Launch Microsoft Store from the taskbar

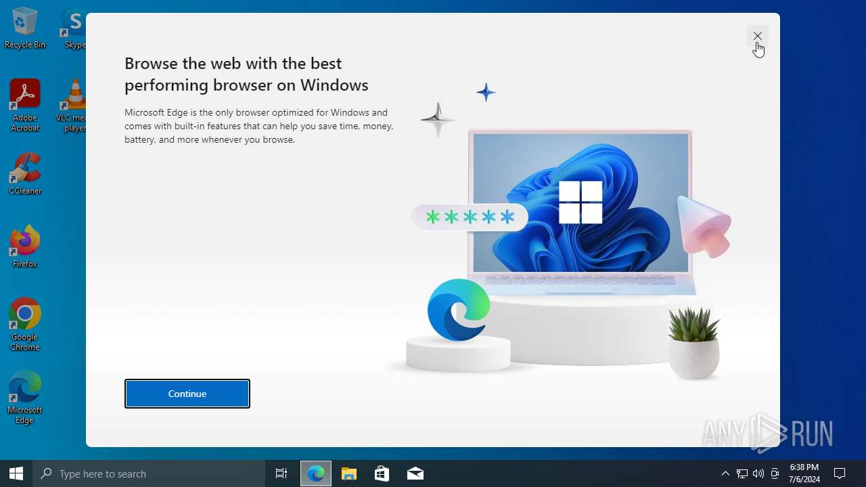coord(382,473)
